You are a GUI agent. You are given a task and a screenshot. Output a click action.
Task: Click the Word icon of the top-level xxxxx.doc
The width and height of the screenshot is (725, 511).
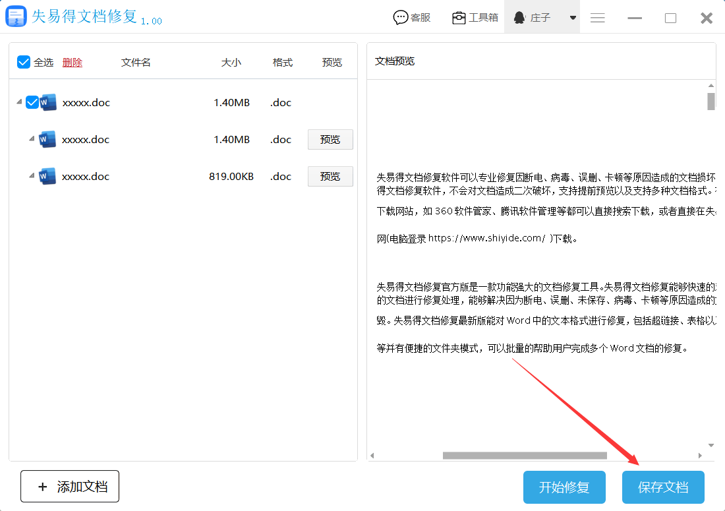click(x=48, y=102)
